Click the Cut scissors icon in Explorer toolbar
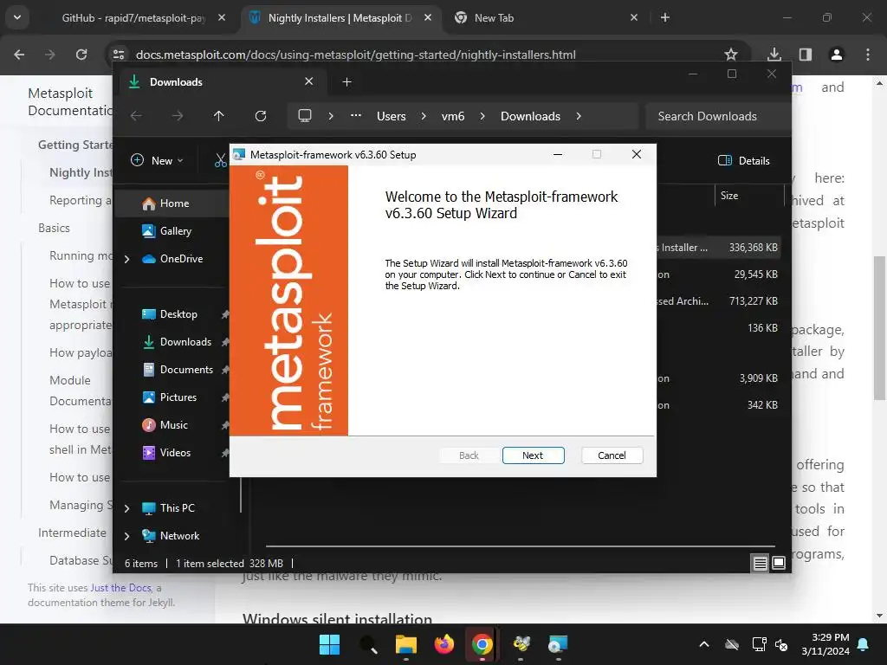This screenshot has height=665, width=887. (220, 160)
